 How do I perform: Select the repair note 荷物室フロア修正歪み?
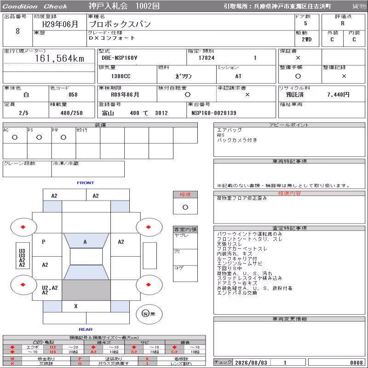242,198
